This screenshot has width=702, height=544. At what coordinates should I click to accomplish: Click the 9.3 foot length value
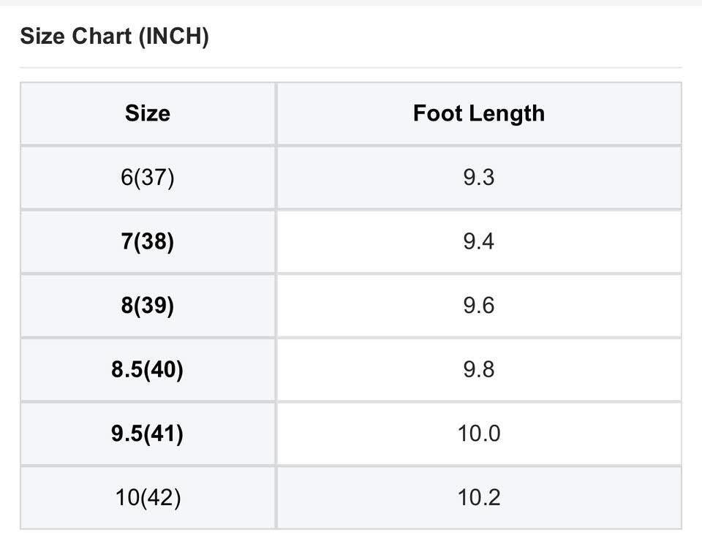pos(479,178)
